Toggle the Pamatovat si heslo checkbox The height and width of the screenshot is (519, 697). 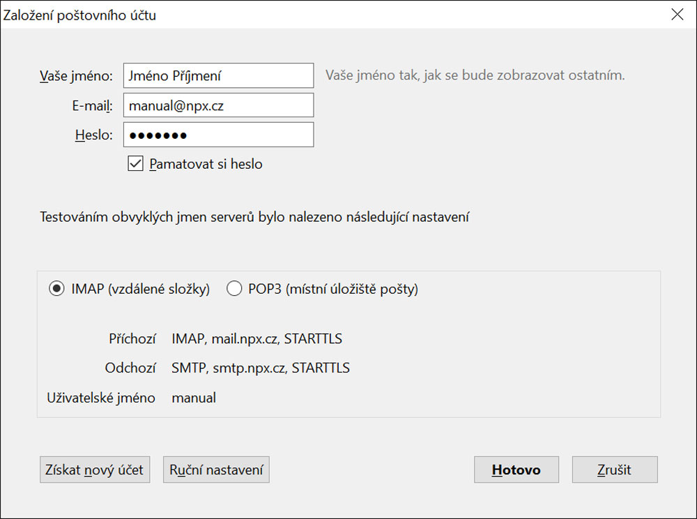(135, 164)
